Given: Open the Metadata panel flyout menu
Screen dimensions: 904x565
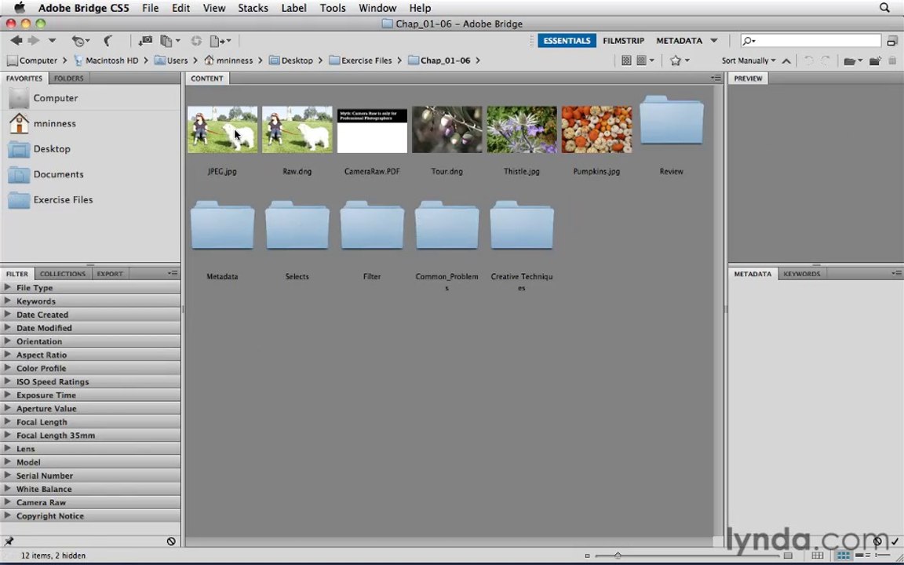Looking at the screenshot, I should pos(896,273).
